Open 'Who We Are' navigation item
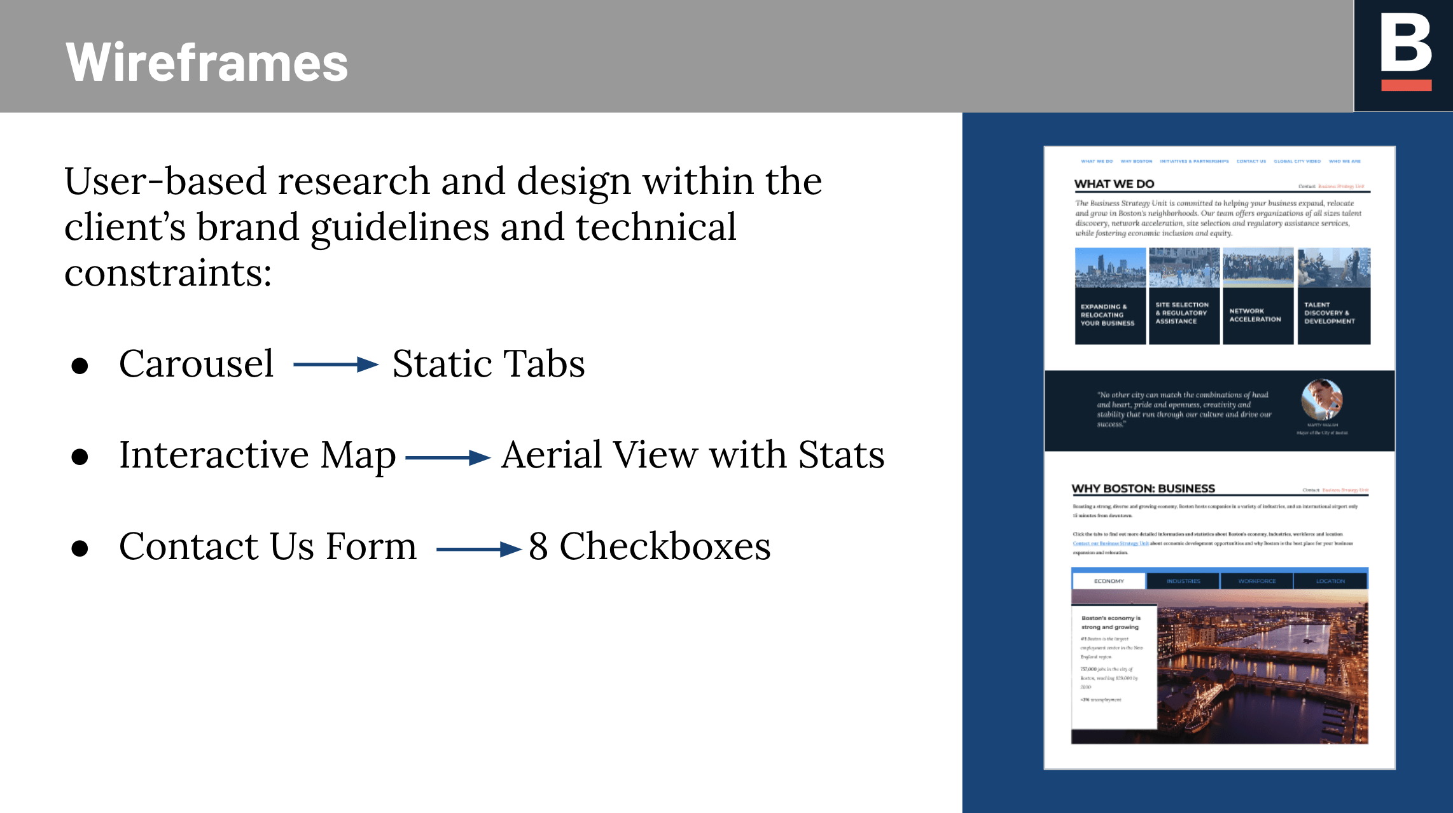The image size is (1453, 813). 1345,162
